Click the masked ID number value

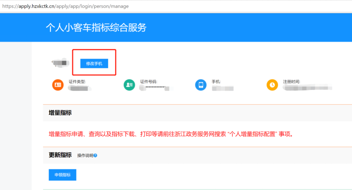(157, 88)
